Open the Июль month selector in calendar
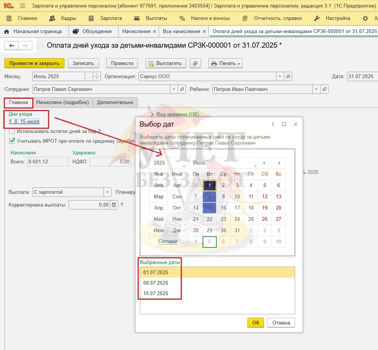Screen dimensions: 378x350 point(223,163)
